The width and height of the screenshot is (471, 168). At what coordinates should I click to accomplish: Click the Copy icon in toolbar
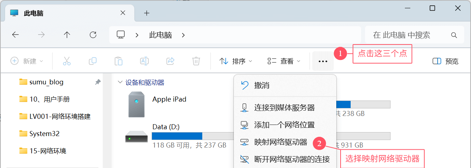click(93, 61)
